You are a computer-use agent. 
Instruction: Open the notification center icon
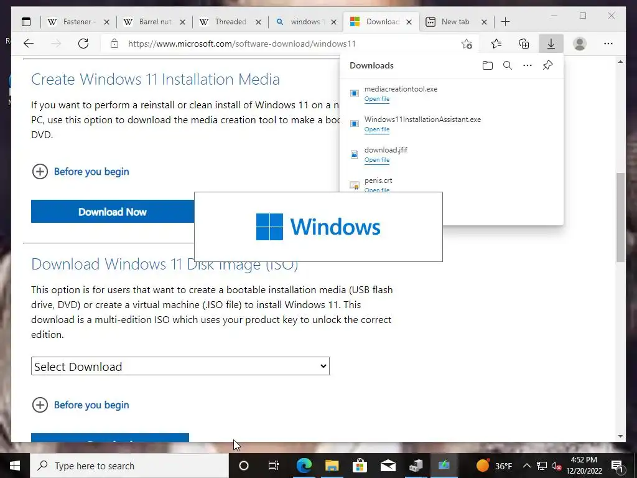click(617, 466)
